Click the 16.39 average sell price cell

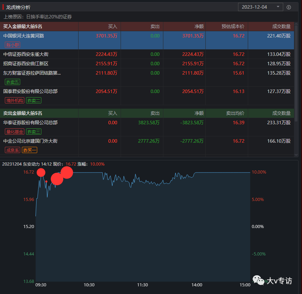239,123
